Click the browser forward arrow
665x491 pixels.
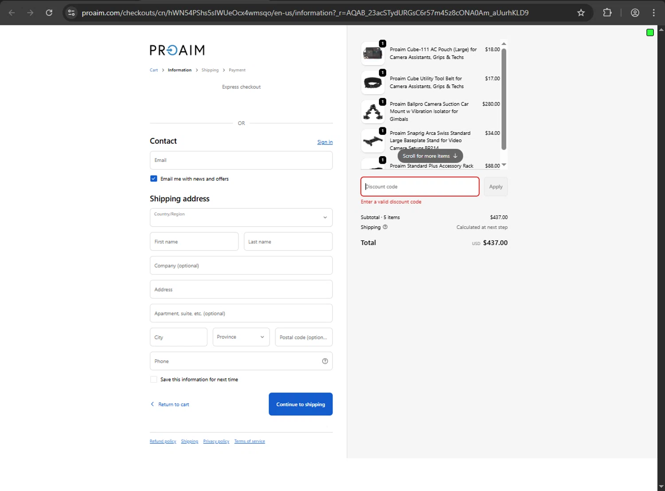30,13
